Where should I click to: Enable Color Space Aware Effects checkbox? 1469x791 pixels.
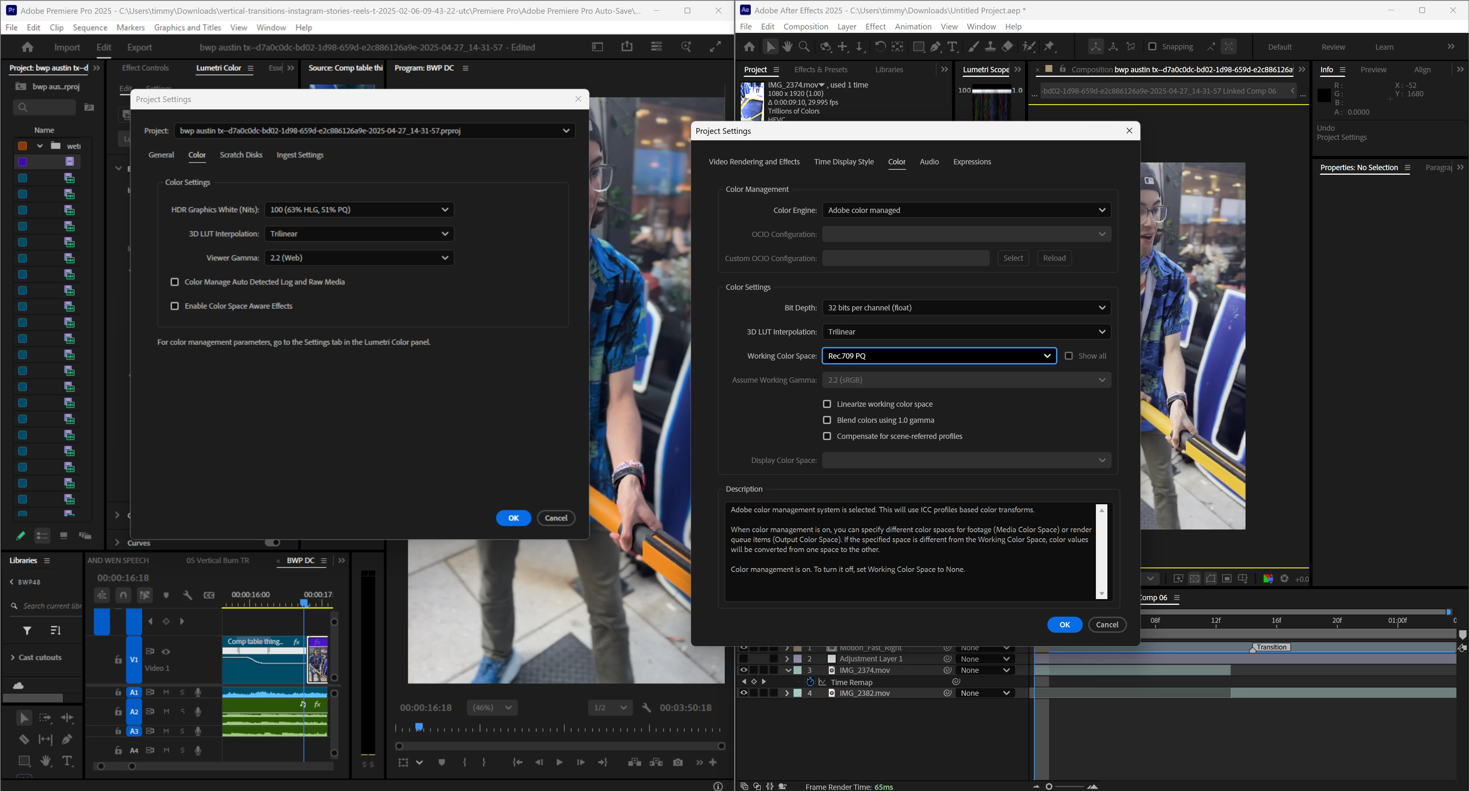[x=174, y=306]
